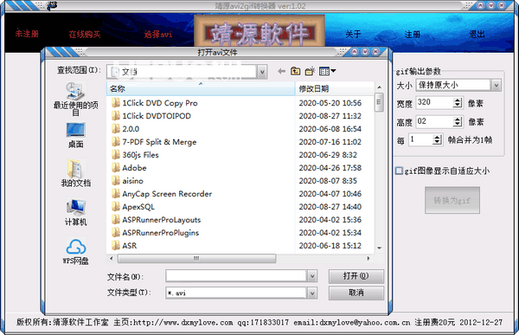Viewport: 519px width, 335px height.
Task: Select the 7-PDF Split & Merge folder
Action: click(x=154, y=142)
